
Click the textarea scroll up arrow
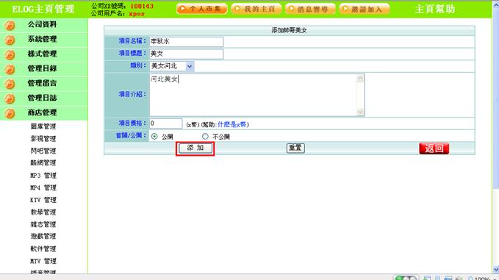[x=360, y=79]
